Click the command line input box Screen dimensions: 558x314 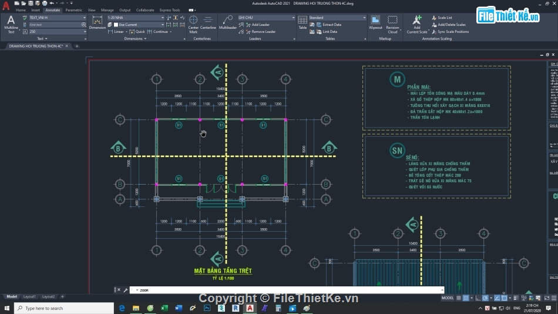click(287, 290)
